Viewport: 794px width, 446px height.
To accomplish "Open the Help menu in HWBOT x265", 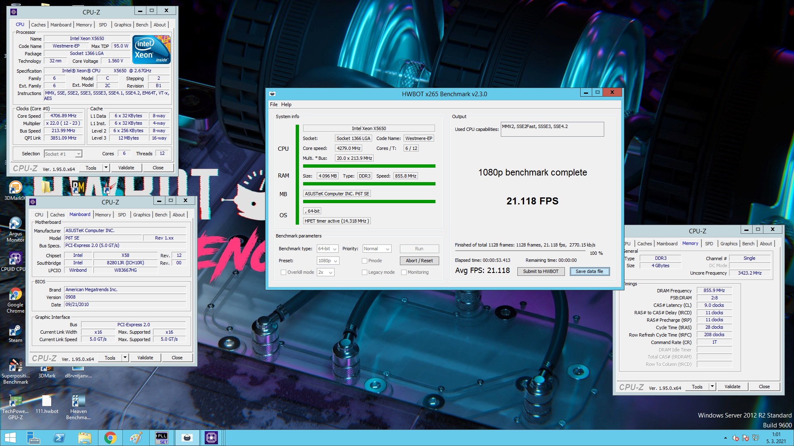I will tap(286, 104).
